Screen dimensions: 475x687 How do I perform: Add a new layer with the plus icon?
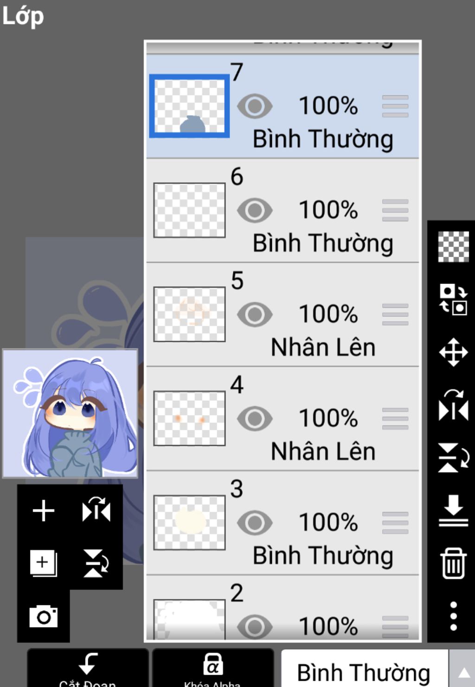[44, 511]
